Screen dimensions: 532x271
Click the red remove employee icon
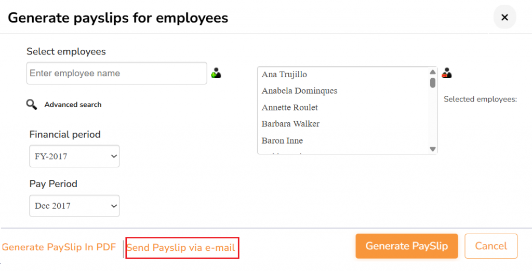point(446,73)
